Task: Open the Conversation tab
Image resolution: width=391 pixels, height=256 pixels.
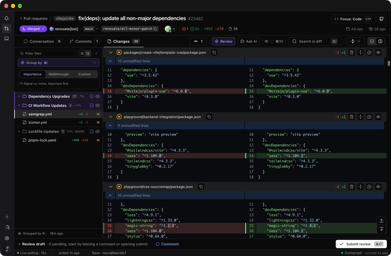Action: [x=43, y=41]
